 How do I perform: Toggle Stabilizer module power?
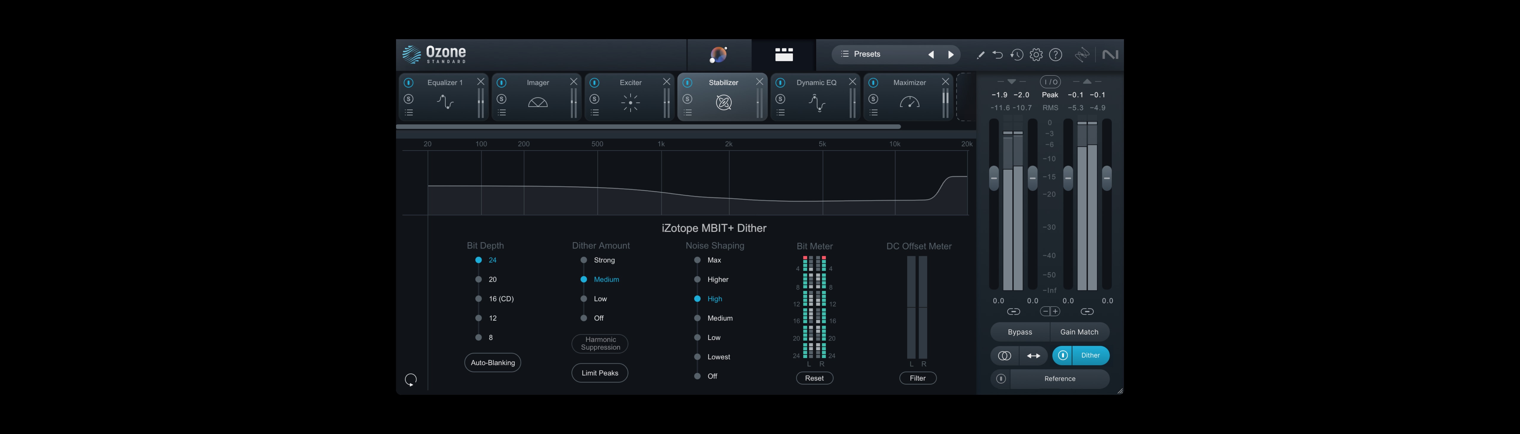pyautogui.click(x=688, y=83)
